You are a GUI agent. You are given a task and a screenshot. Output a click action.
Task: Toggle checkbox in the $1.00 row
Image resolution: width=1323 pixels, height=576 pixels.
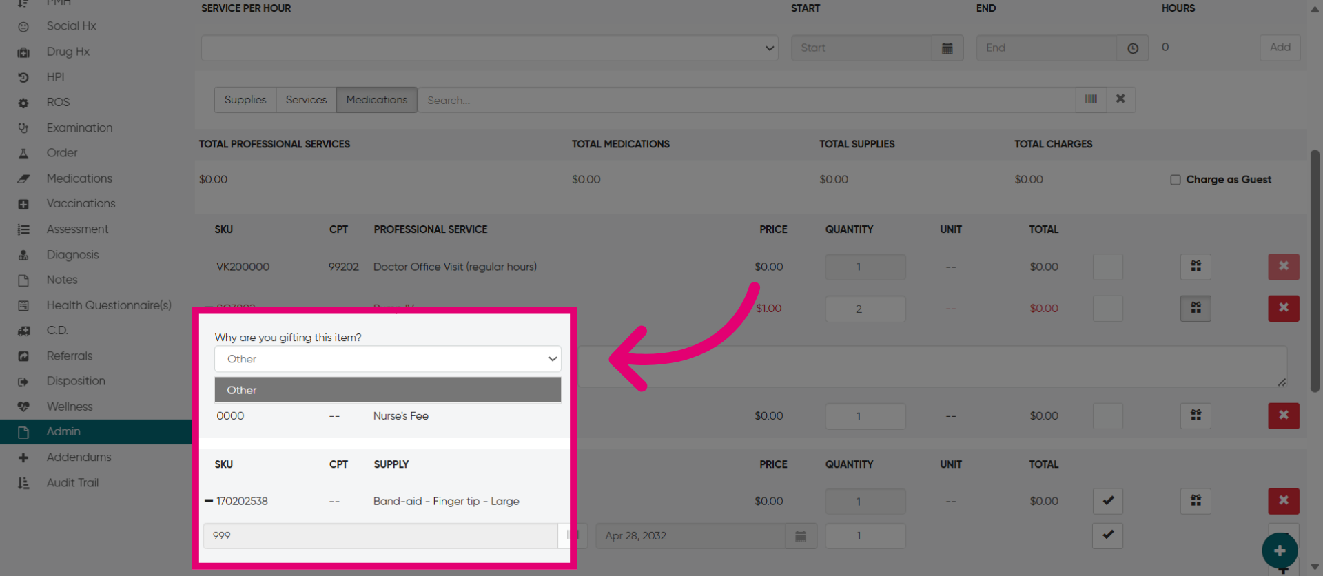pyautogui.click(x=1108, y=309)
